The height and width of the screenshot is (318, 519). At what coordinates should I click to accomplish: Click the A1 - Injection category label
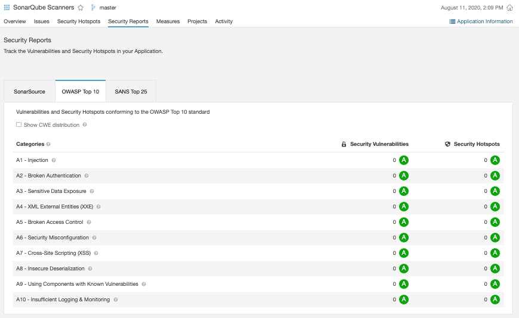tap(32, 160)
